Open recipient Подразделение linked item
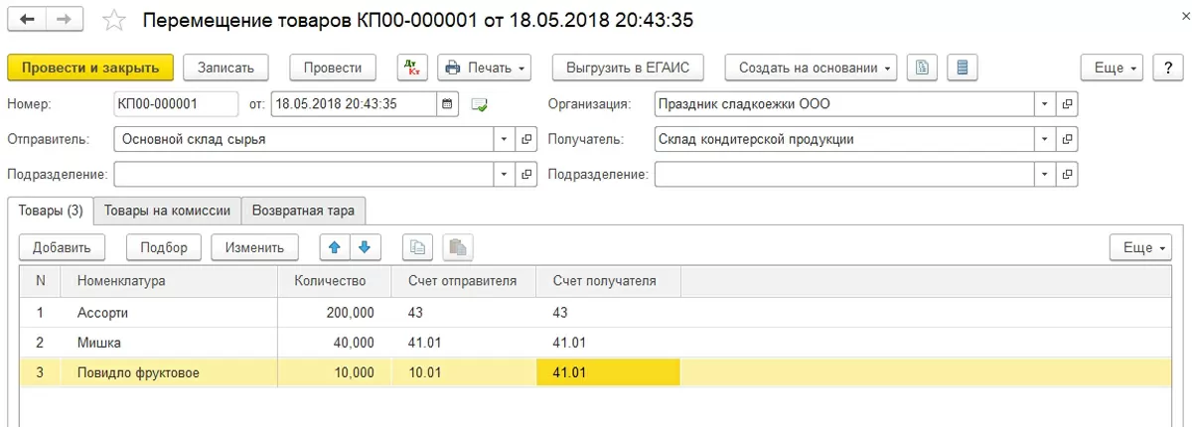 point(1067,174)
